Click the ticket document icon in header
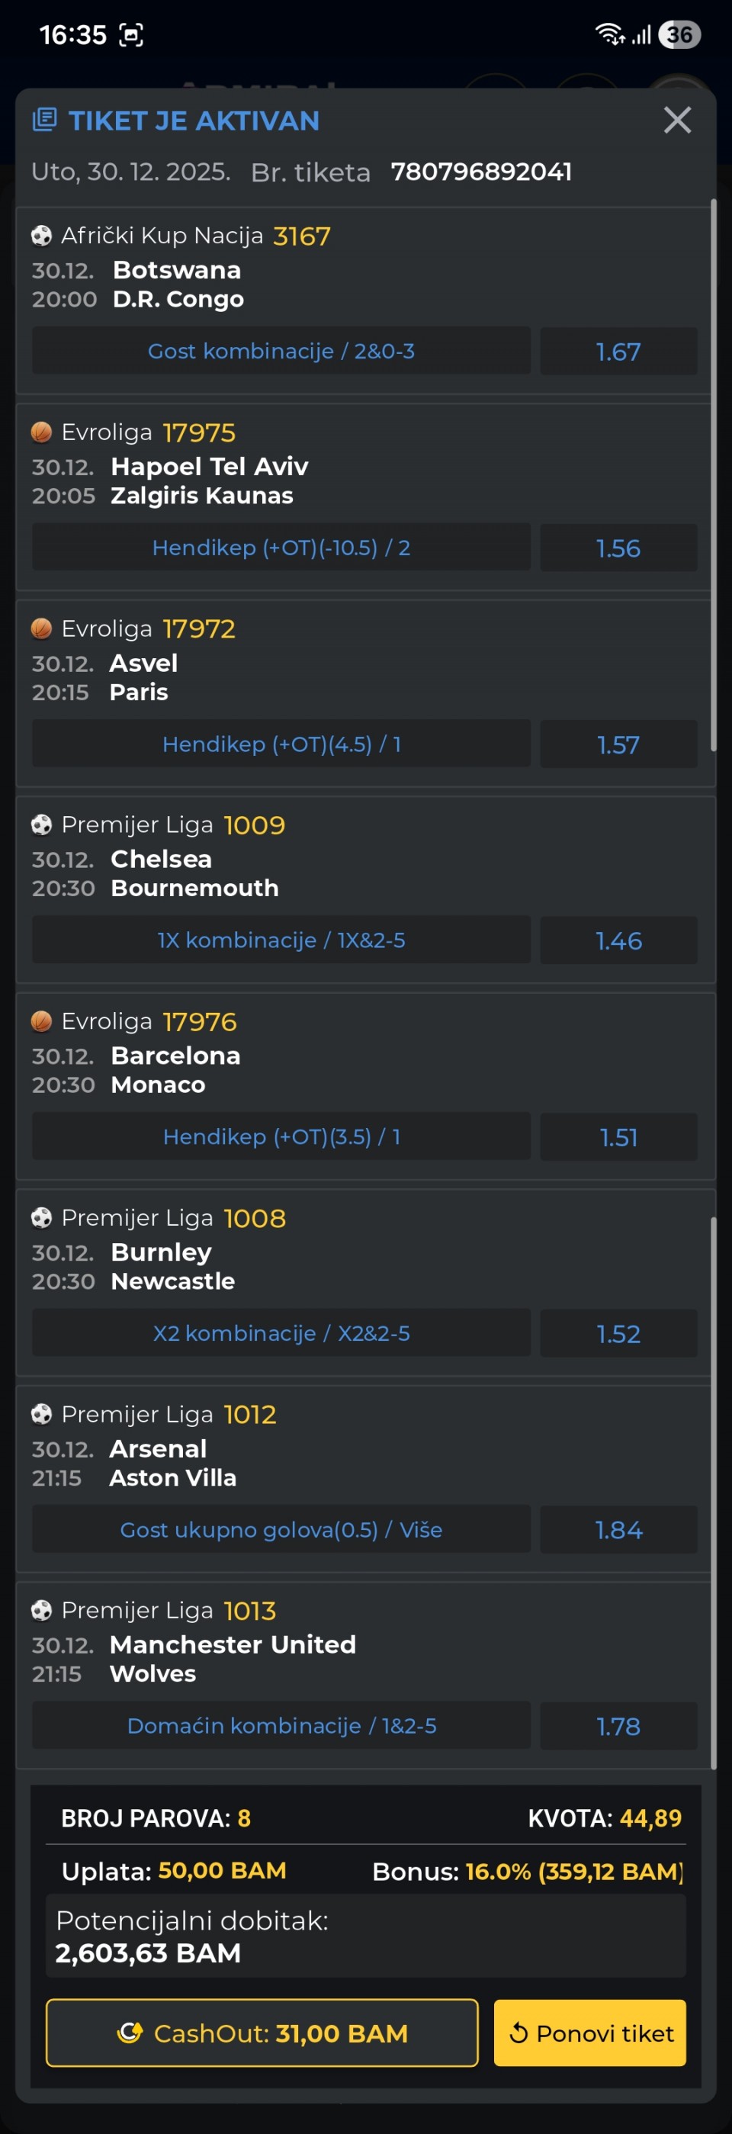This screenshot has height=2134, width=732. pyautogui.click(x=45, y=120)
